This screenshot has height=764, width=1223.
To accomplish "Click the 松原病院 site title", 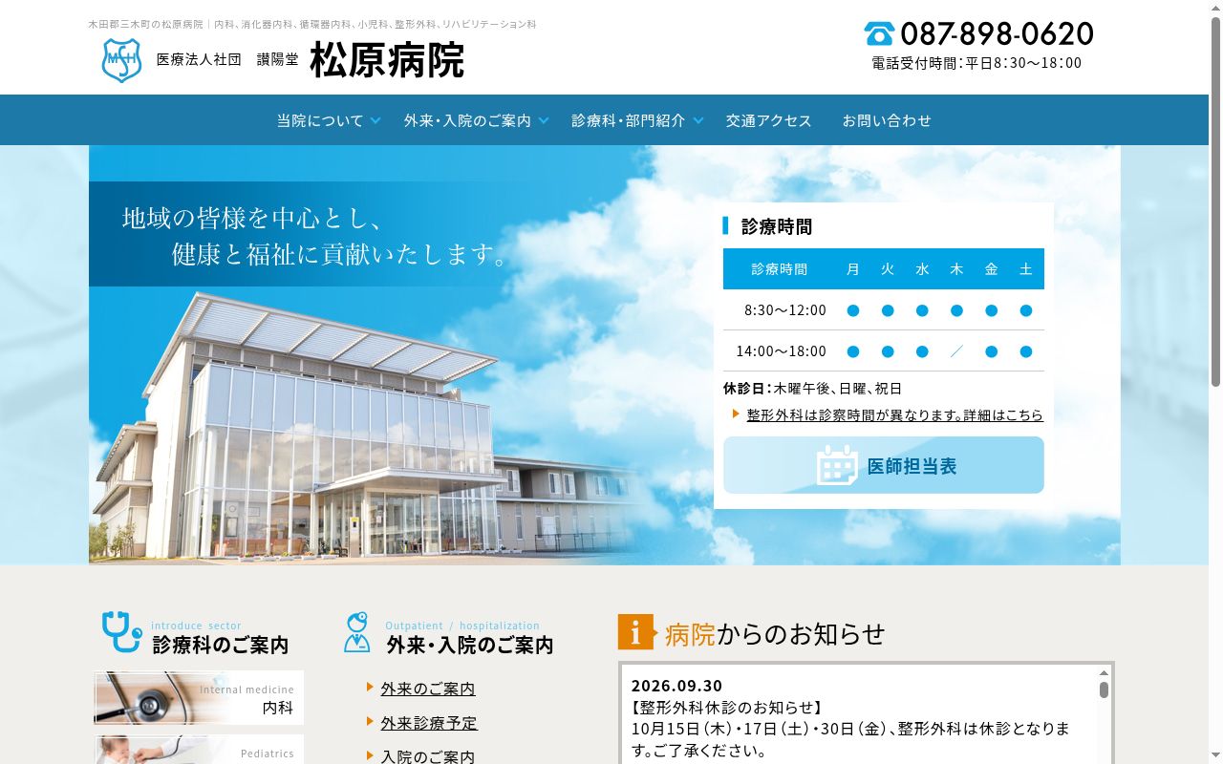I will [x=387, y=60].
